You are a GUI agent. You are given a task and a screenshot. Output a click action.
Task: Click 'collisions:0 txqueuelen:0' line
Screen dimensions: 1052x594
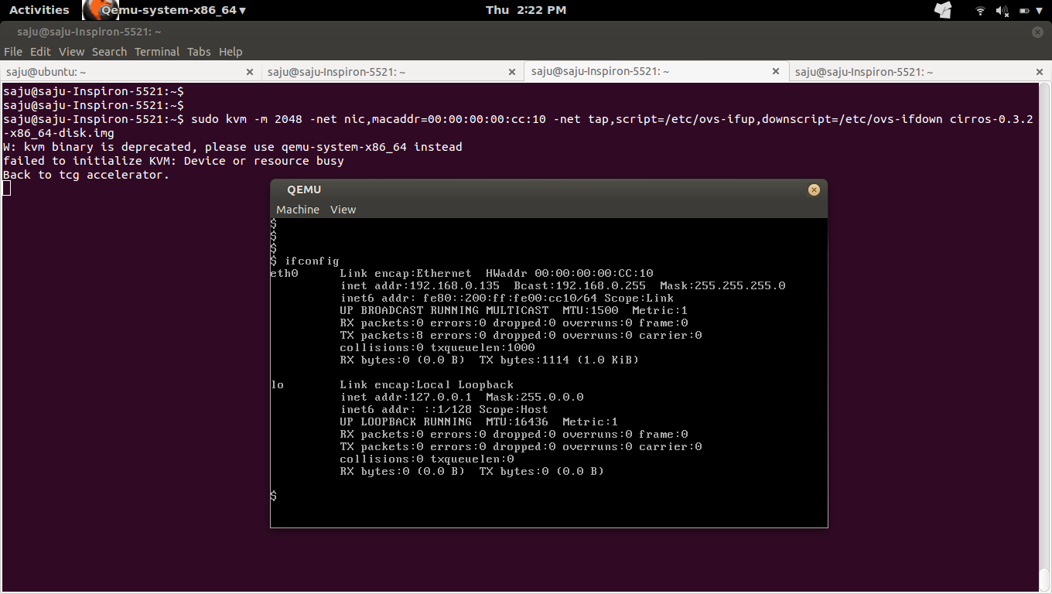coord(427,459)
